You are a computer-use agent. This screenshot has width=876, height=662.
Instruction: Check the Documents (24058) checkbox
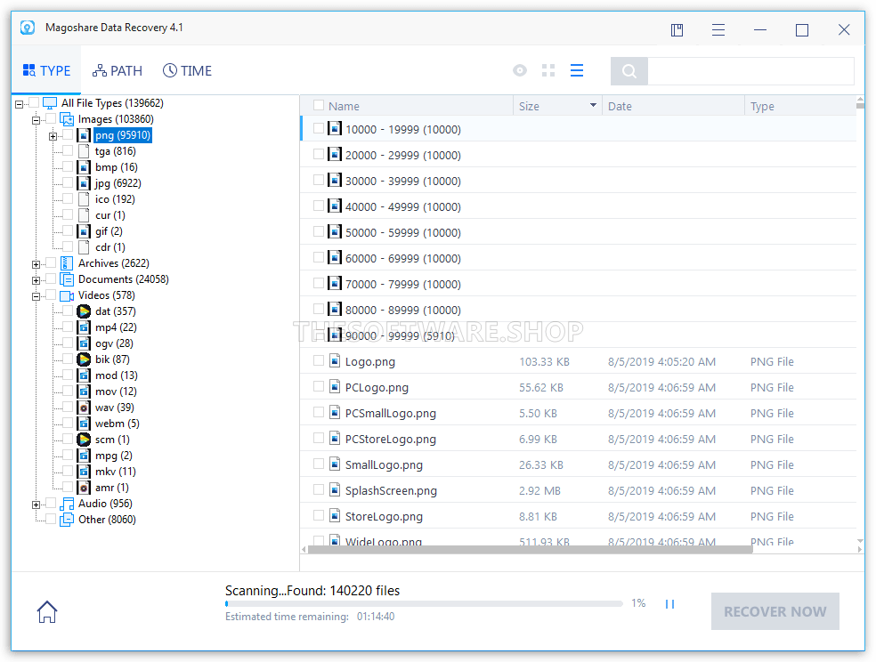[51, 279]
